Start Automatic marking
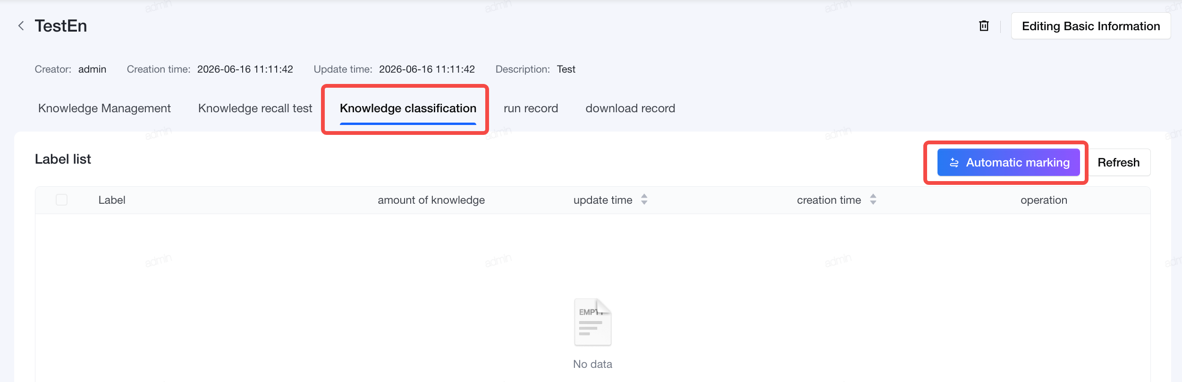 pyautogui.click(x=1008, y=163)
